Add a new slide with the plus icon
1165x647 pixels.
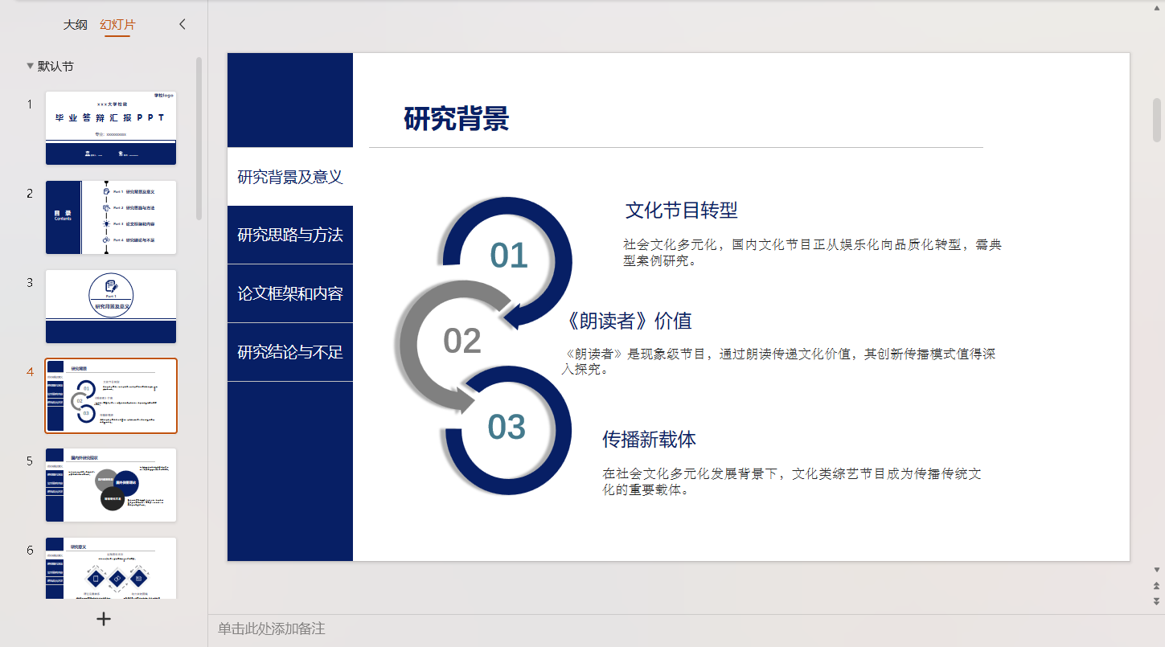point(104,619)
